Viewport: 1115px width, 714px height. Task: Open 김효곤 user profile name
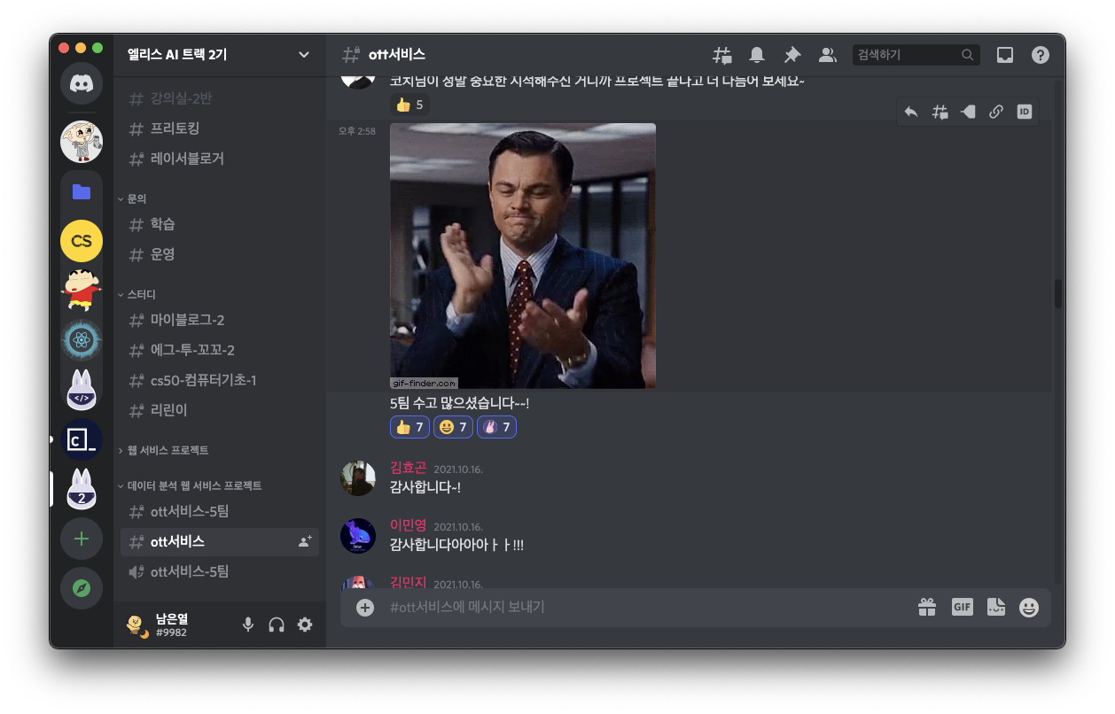(408, 468)
